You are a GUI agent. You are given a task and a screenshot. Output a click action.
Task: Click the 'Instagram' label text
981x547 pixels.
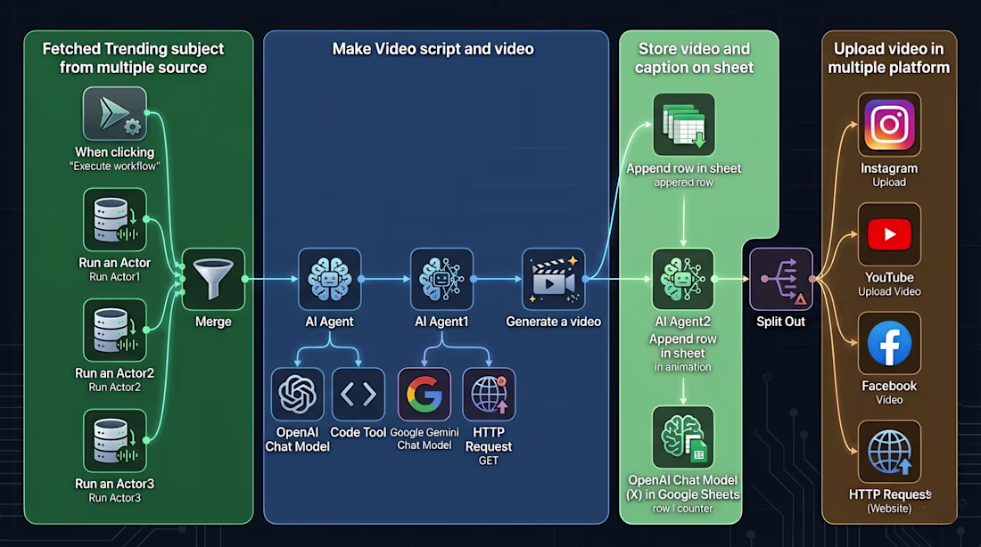[889, 168]
